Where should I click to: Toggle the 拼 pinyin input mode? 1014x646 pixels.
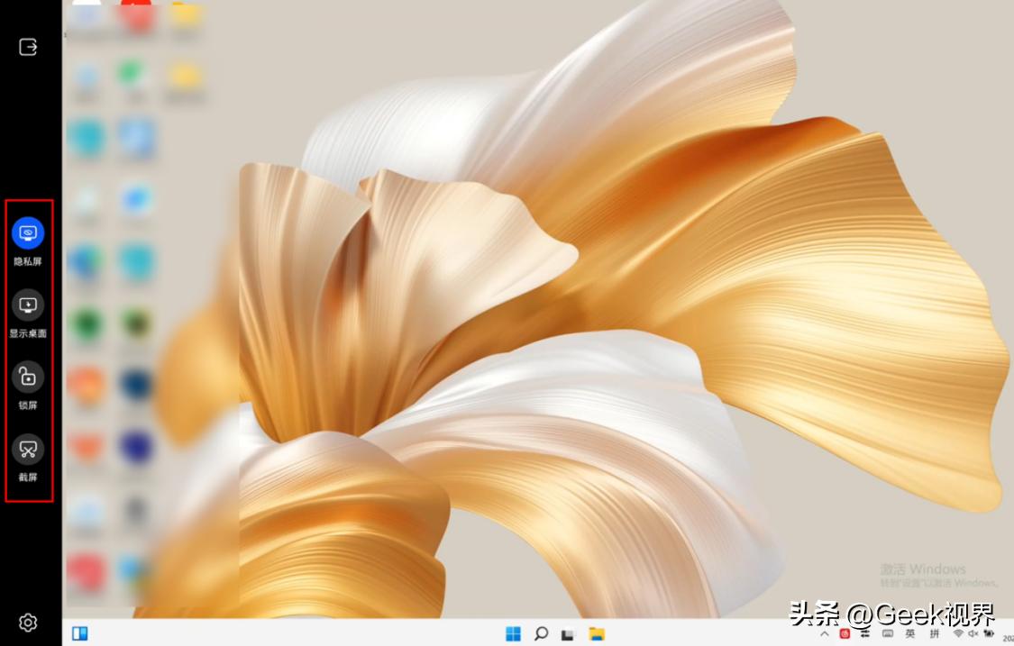[x=934, y=633]
